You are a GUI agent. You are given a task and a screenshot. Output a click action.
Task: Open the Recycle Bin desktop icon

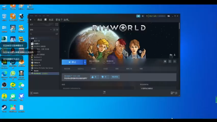4,17
